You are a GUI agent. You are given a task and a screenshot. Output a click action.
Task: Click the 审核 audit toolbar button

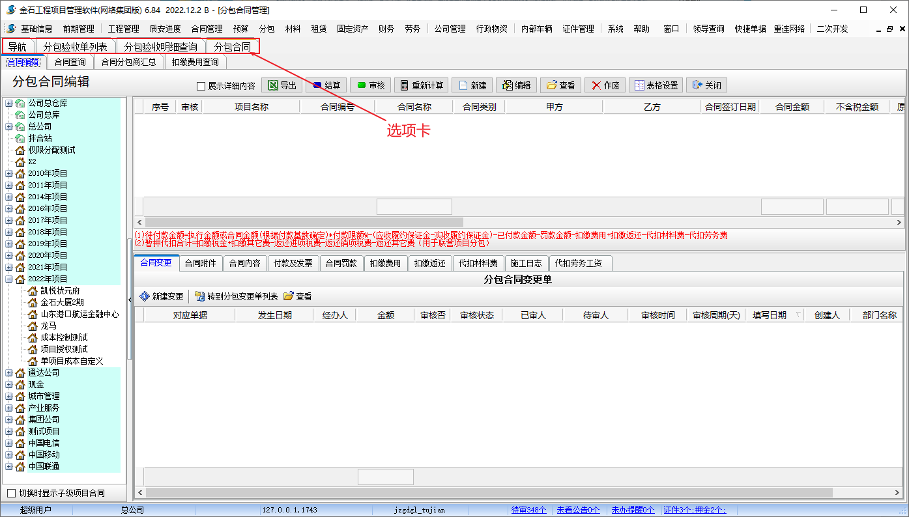tap(362, 85)
